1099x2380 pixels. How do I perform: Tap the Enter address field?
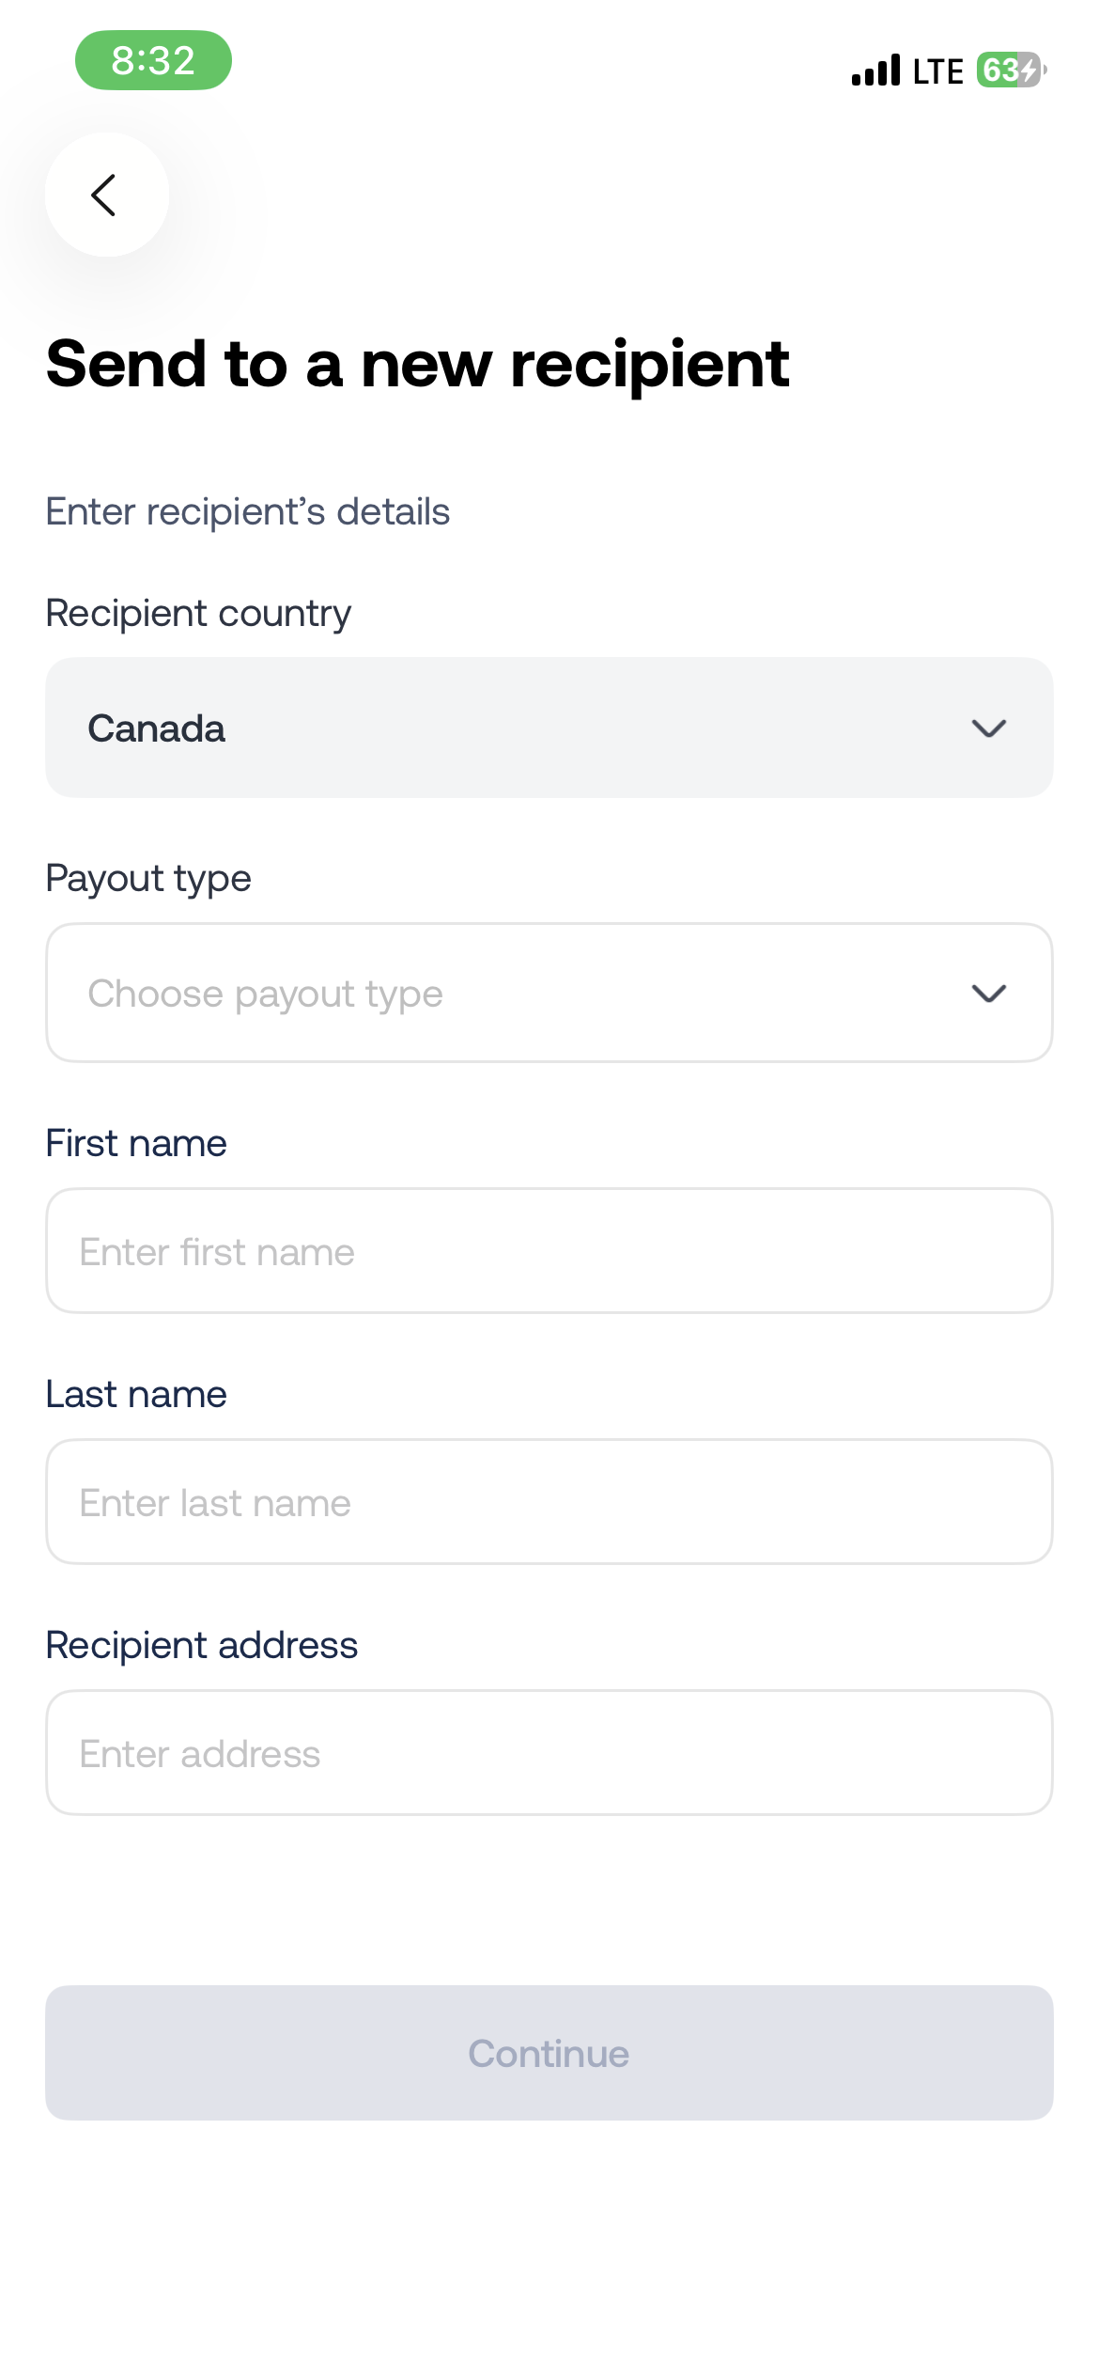pyautogui.click(x=549, y=1752)
